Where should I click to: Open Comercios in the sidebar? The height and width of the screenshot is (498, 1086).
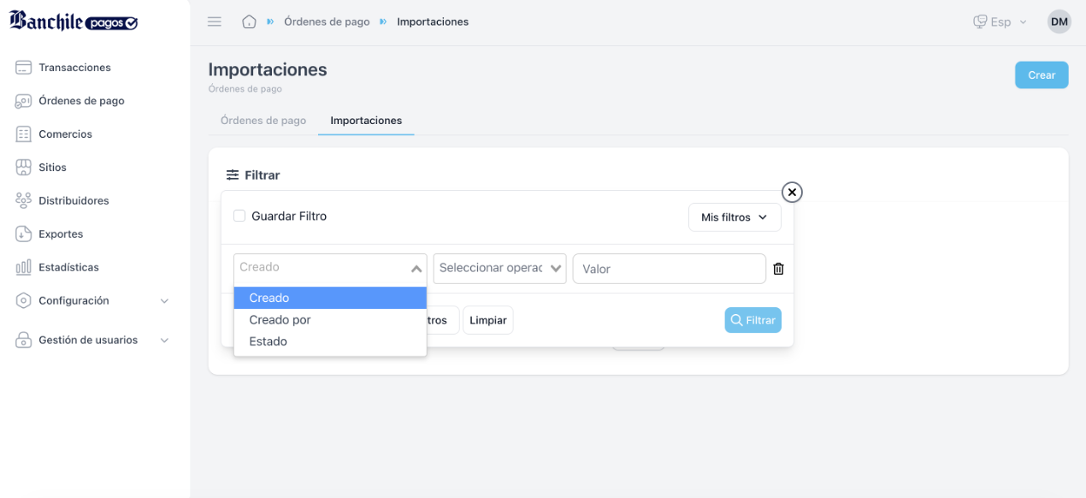(x=66, y=134)
